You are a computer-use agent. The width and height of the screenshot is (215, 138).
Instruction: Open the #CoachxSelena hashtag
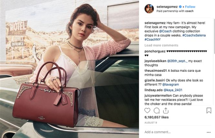(x=194, y=35)
